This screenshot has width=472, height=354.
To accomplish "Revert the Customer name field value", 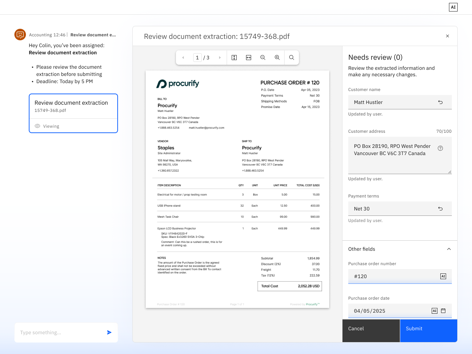I will click(440, 102).
